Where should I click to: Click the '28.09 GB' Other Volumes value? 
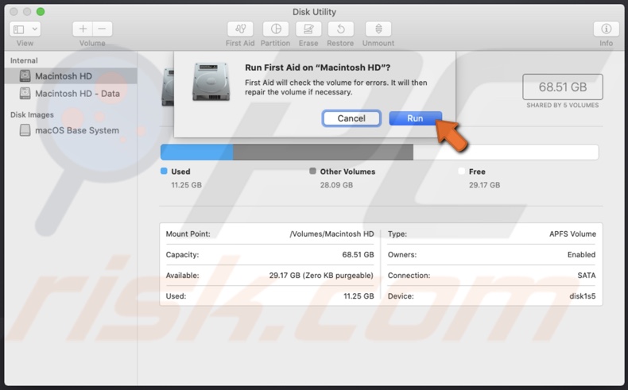336,185
